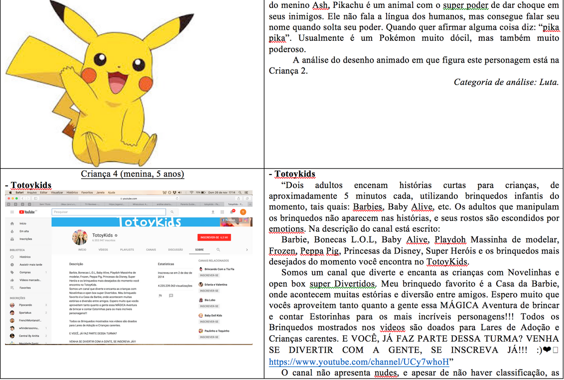Screen dimensions: 564x380
Task: Click the red INSCREVER-SE 6,5 MI button
Action: coord(214,237)
